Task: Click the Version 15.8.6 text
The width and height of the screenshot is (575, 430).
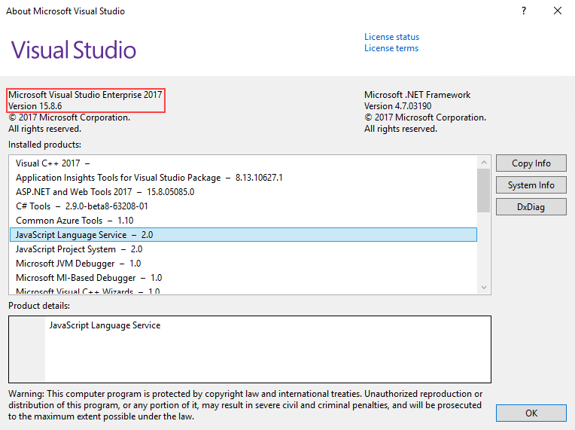Action: 35,106
